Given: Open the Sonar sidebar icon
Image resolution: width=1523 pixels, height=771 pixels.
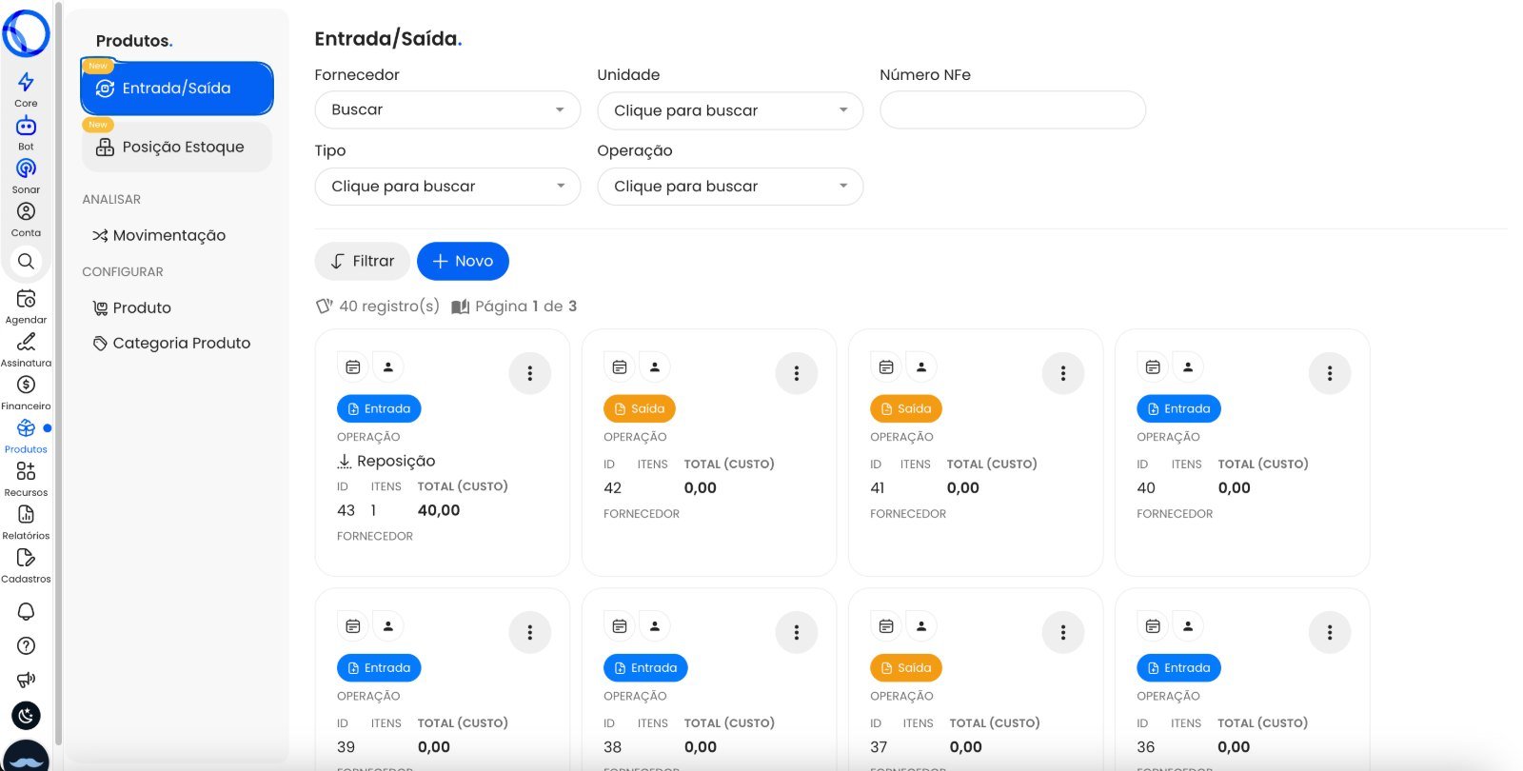Looking at the screenshot, I should (x=26, y=168).
